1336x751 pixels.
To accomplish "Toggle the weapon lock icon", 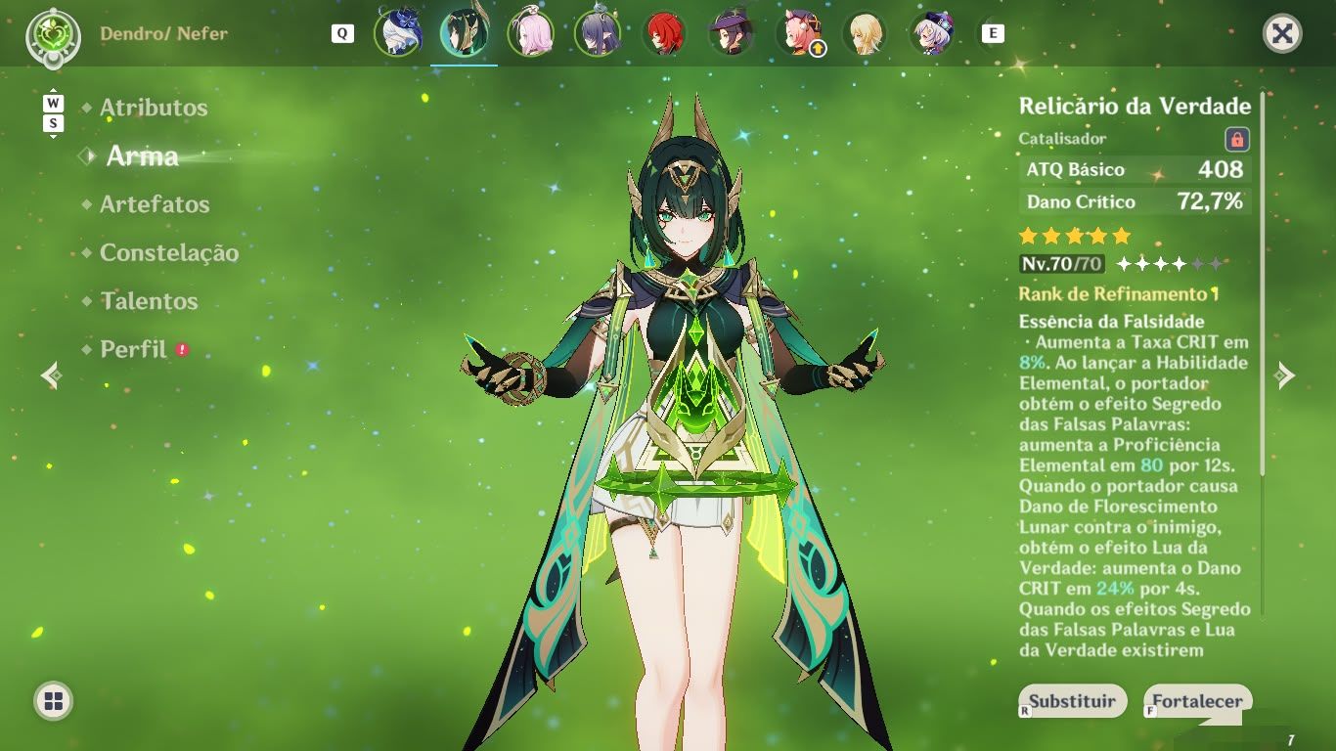I will click(x=1237, y=139).
